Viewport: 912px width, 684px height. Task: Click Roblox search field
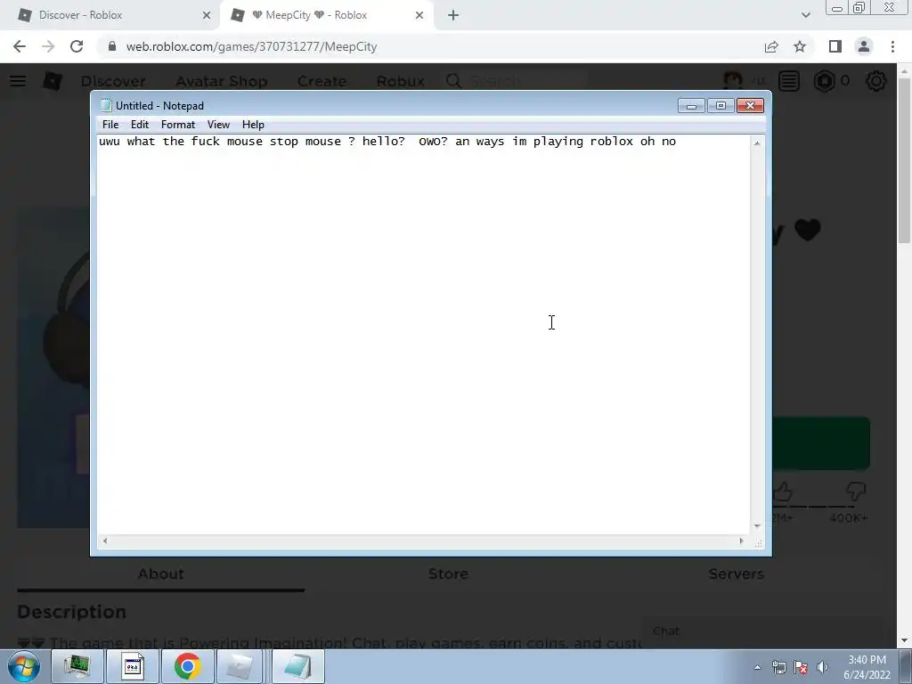[517, 81]
